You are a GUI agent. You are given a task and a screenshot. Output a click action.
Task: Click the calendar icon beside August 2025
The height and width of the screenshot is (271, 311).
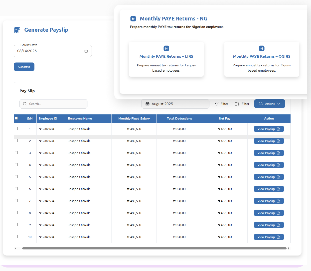(148, 104)
